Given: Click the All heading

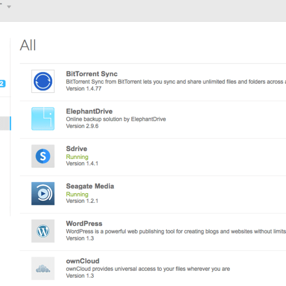Looking at the screenshot, I should click(x=28, y=45).
